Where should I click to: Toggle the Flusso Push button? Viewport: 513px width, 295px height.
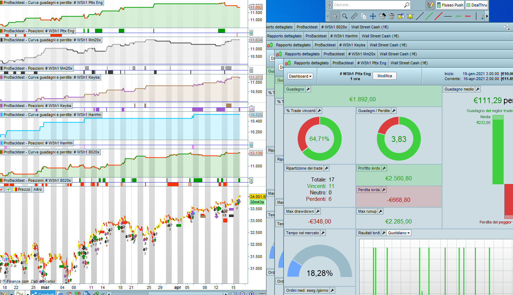[450, 5]
